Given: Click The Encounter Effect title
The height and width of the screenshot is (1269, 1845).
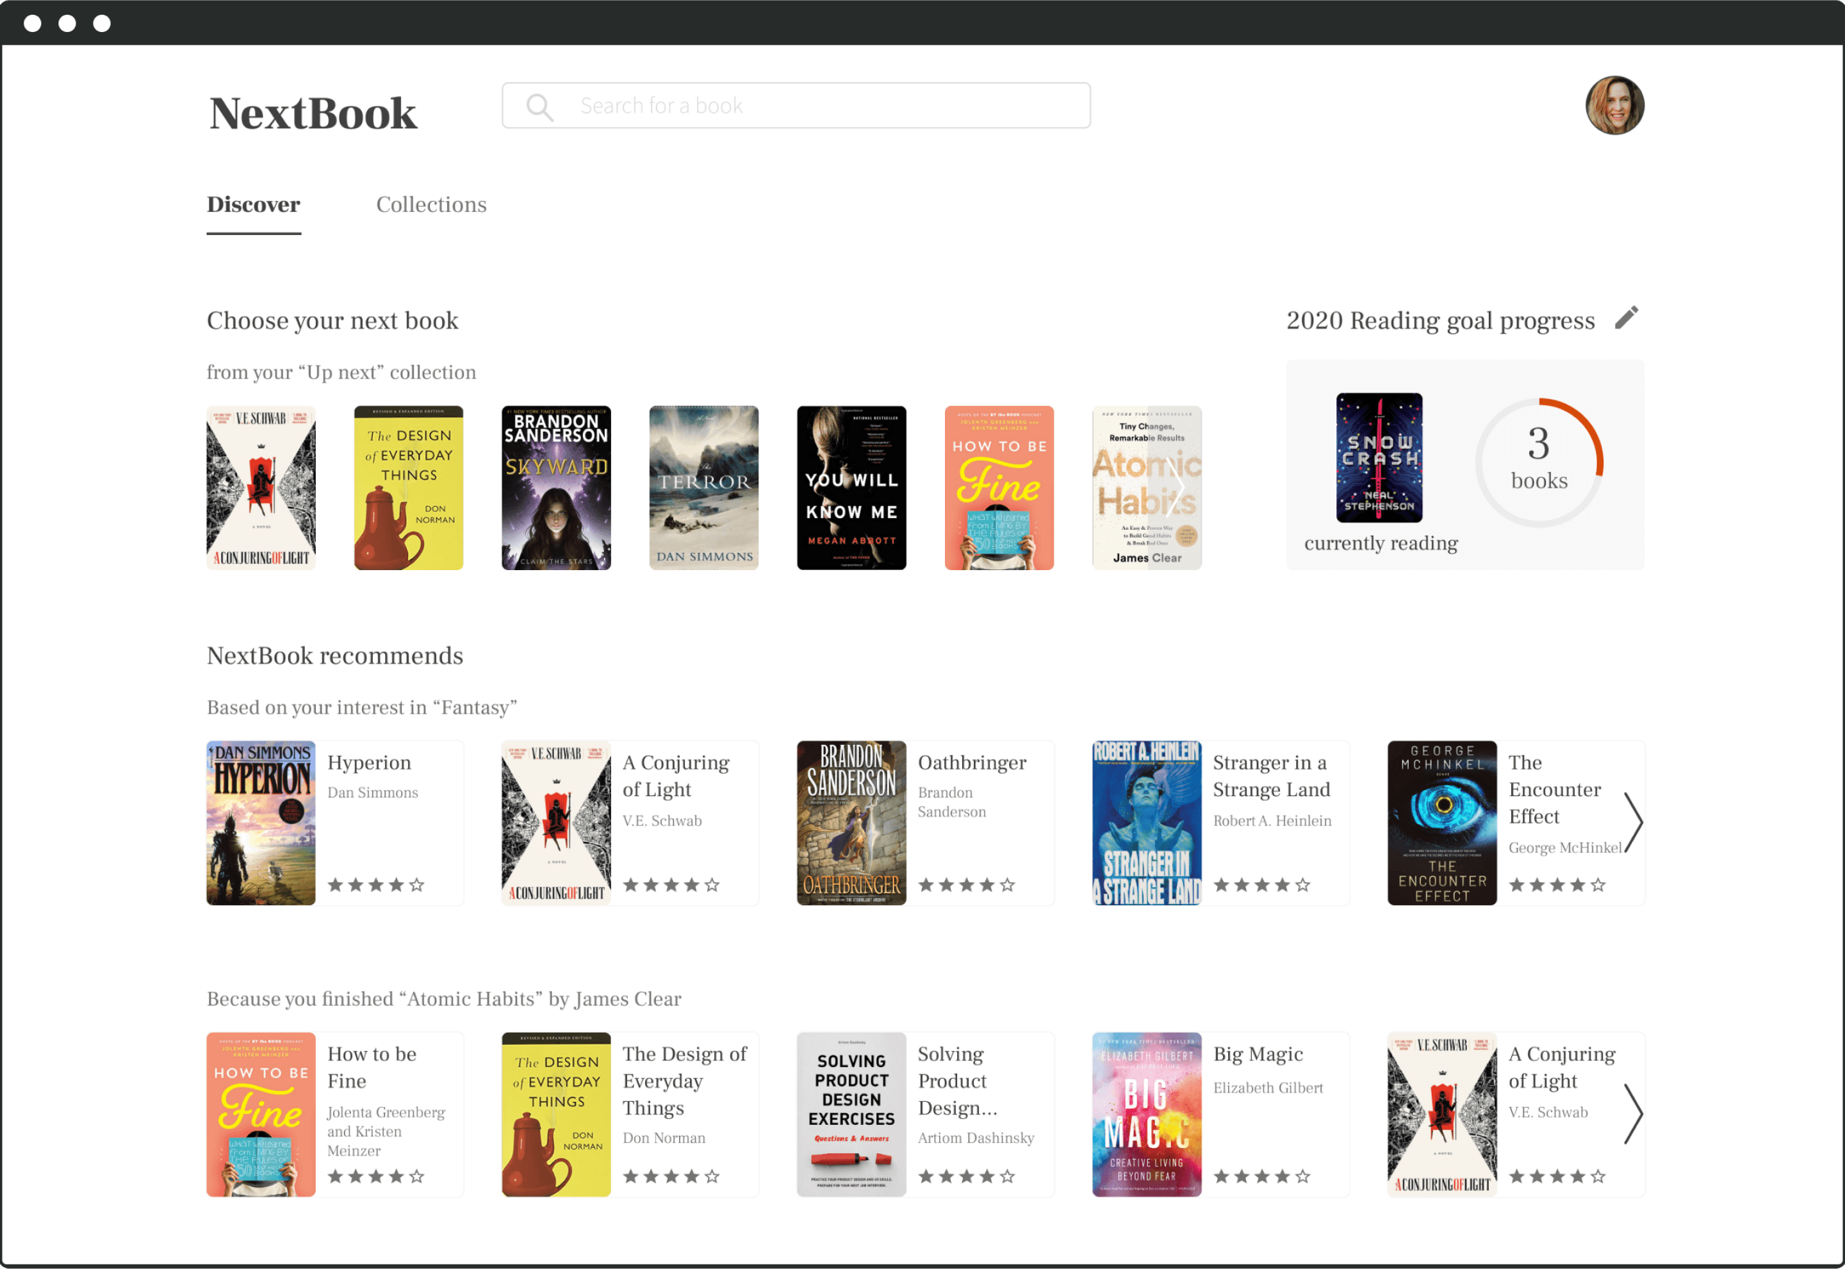Looking at the screenshot, I should pyautogui.click(x=1554, y=790).
